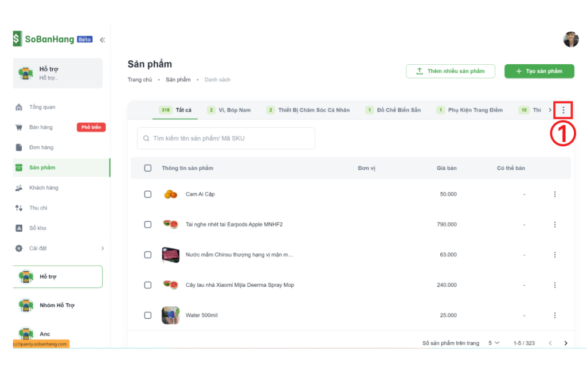The width and height of the screenshot is (587, 371).
Task: Click product name/SKU search field
Action: coord(226,138)
